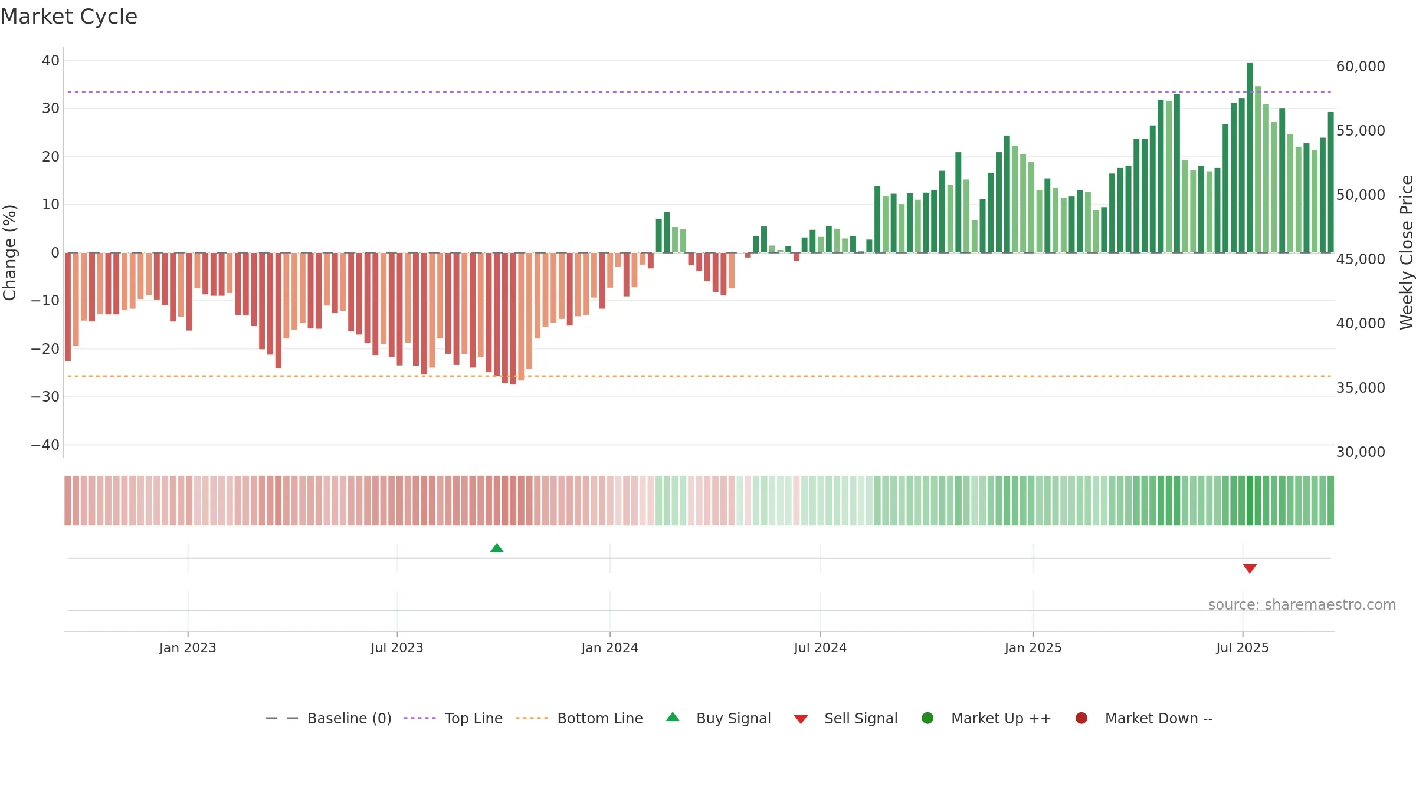Image resolution: width=1416 pixels, height=796 pixels.
Task: Click the 55,000 right-axis price label
Action: coord(1361,131)
